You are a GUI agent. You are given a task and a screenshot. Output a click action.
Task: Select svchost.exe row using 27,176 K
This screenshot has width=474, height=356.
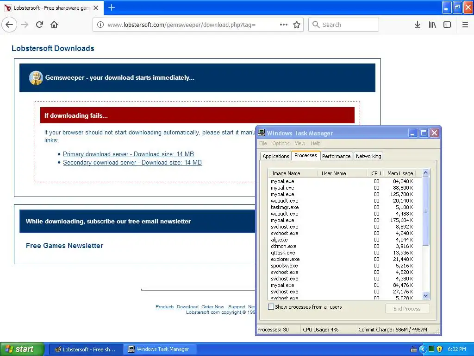[x=344, y=292]
